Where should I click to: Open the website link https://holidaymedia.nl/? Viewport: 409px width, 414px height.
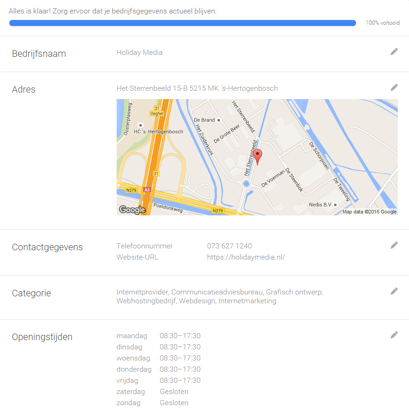[246, 257]
